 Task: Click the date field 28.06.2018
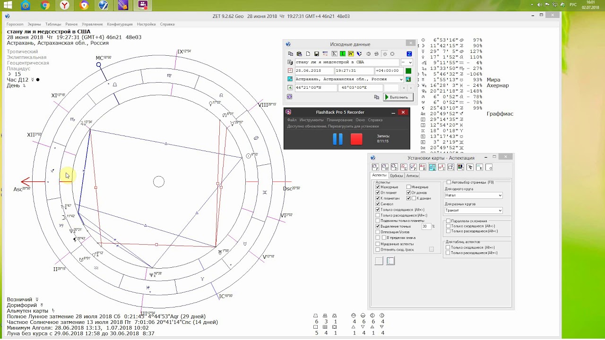click(314, 71)
